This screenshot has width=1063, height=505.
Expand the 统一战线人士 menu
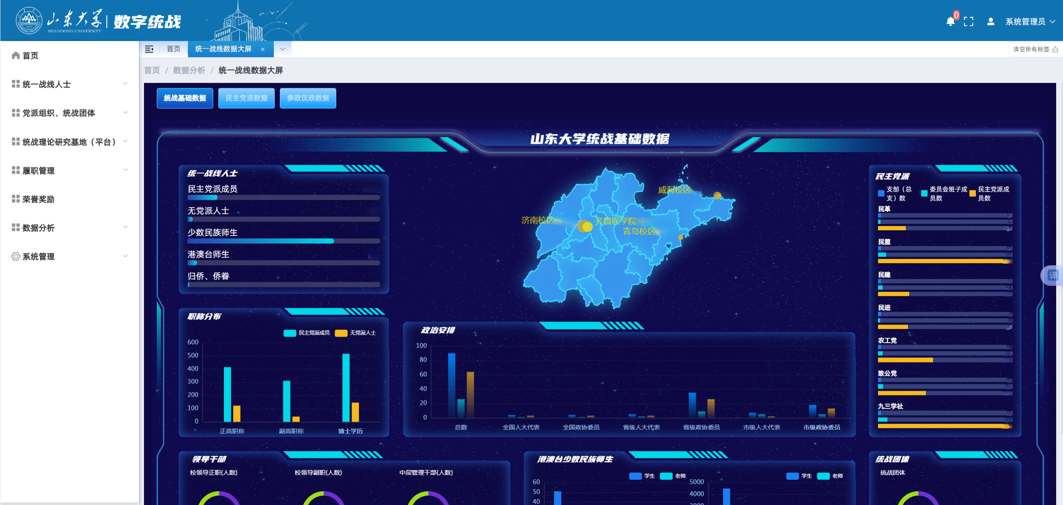69,84
